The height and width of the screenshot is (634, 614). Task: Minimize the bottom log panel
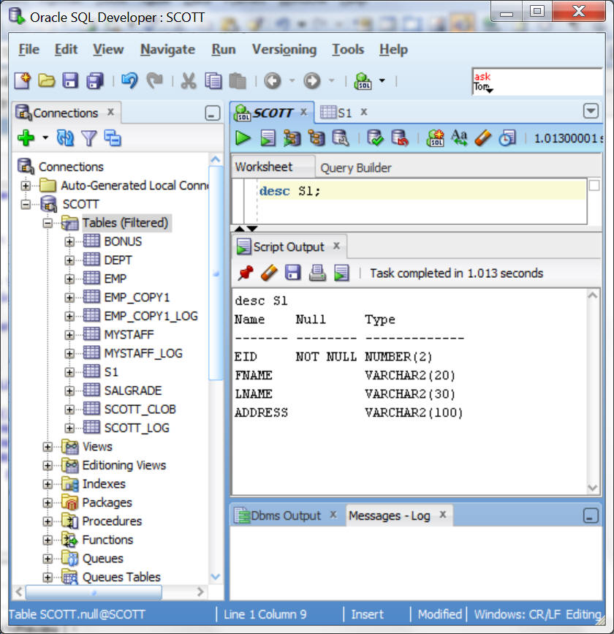pos(591,516)
